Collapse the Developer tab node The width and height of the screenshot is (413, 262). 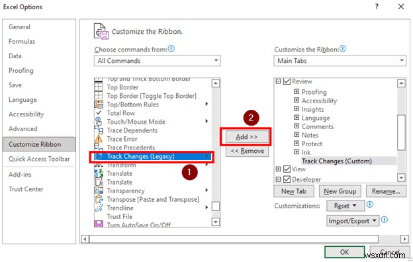278,179
